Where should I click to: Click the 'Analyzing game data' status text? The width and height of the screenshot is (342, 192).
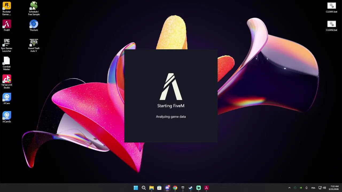(x=171, y=117)
